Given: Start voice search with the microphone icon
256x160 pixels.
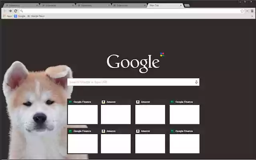Looking at the screenshot, I should pos(196,82).
